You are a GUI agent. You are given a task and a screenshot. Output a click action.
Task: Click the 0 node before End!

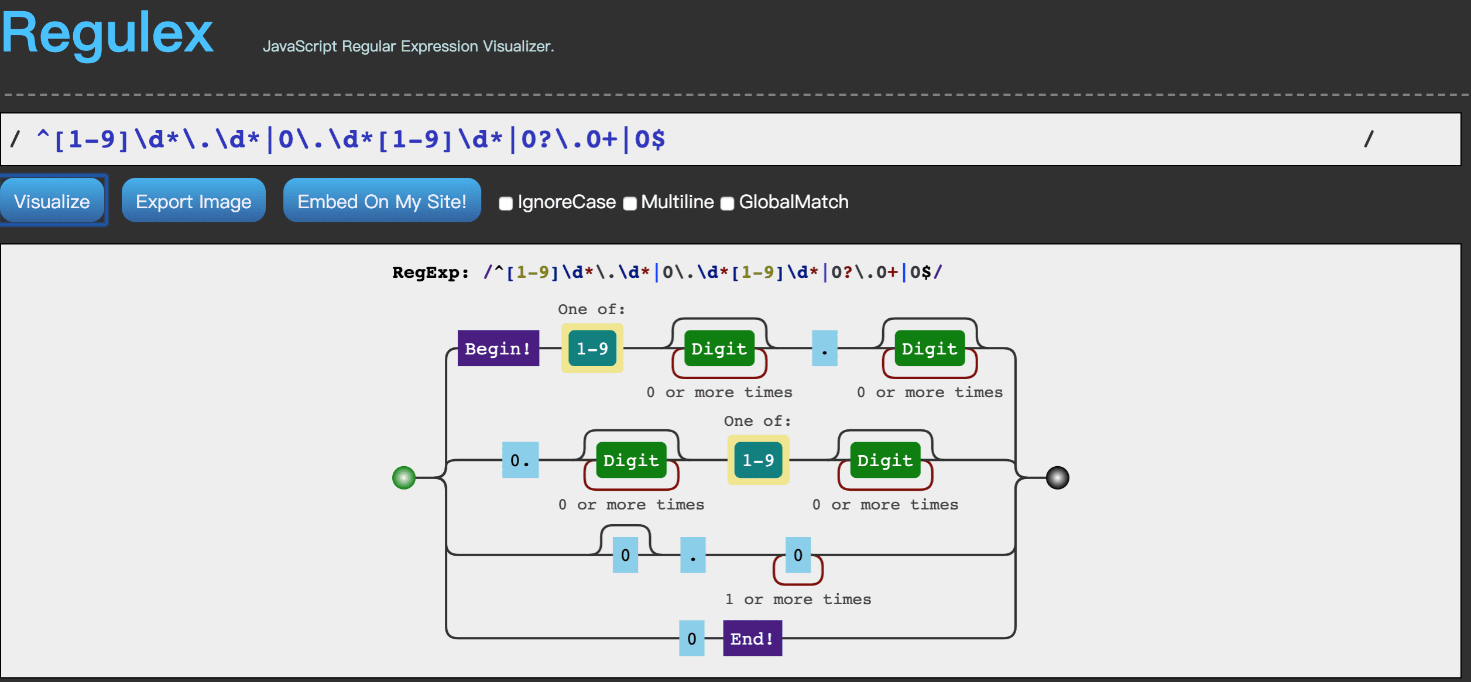[x=691, y=639]
